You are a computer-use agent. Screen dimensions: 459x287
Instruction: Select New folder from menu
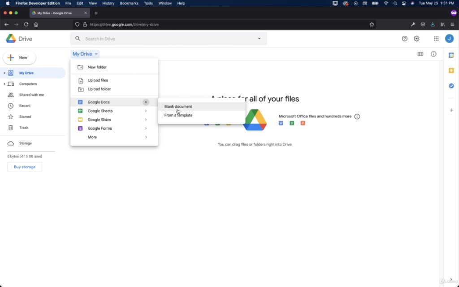coord(114,67)
